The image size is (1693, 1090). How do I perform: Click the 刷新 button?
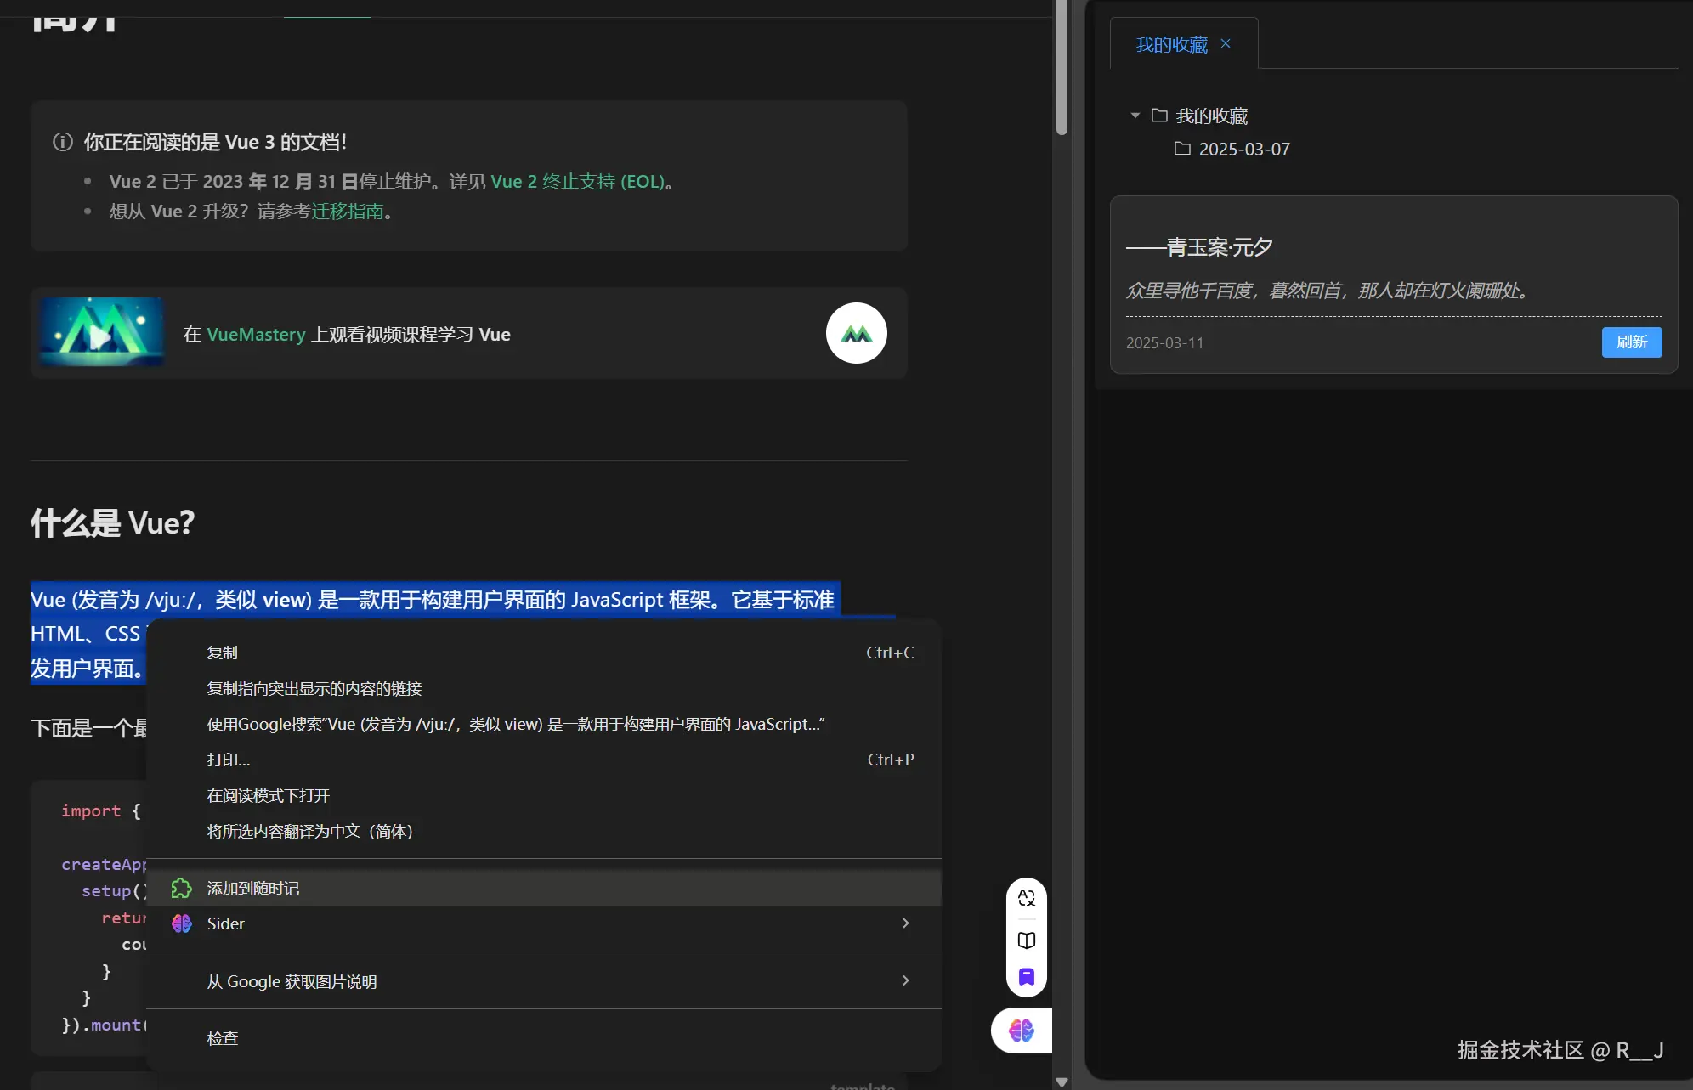click(1631, 342)
